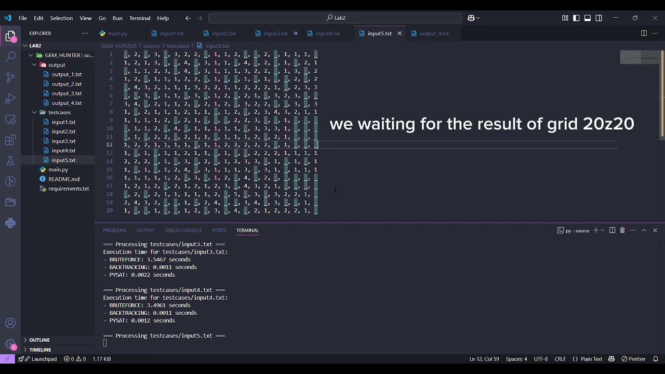Open README.md in the explorer
This screenshot has width=665, height=374.
[x=63, y=179]
